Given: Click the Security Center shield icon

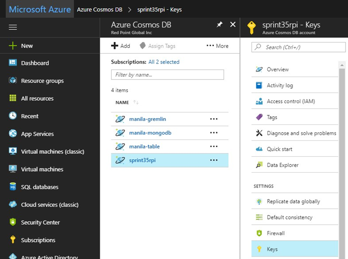Looking at the screenshot, I should [x=13, y=222].
